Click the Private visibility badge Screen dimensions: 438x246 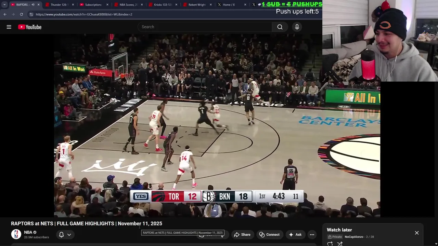point(335,237)
